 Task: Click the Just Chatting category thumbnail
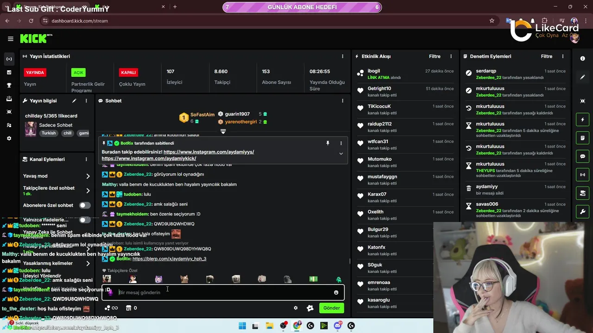tap(31, 129)
